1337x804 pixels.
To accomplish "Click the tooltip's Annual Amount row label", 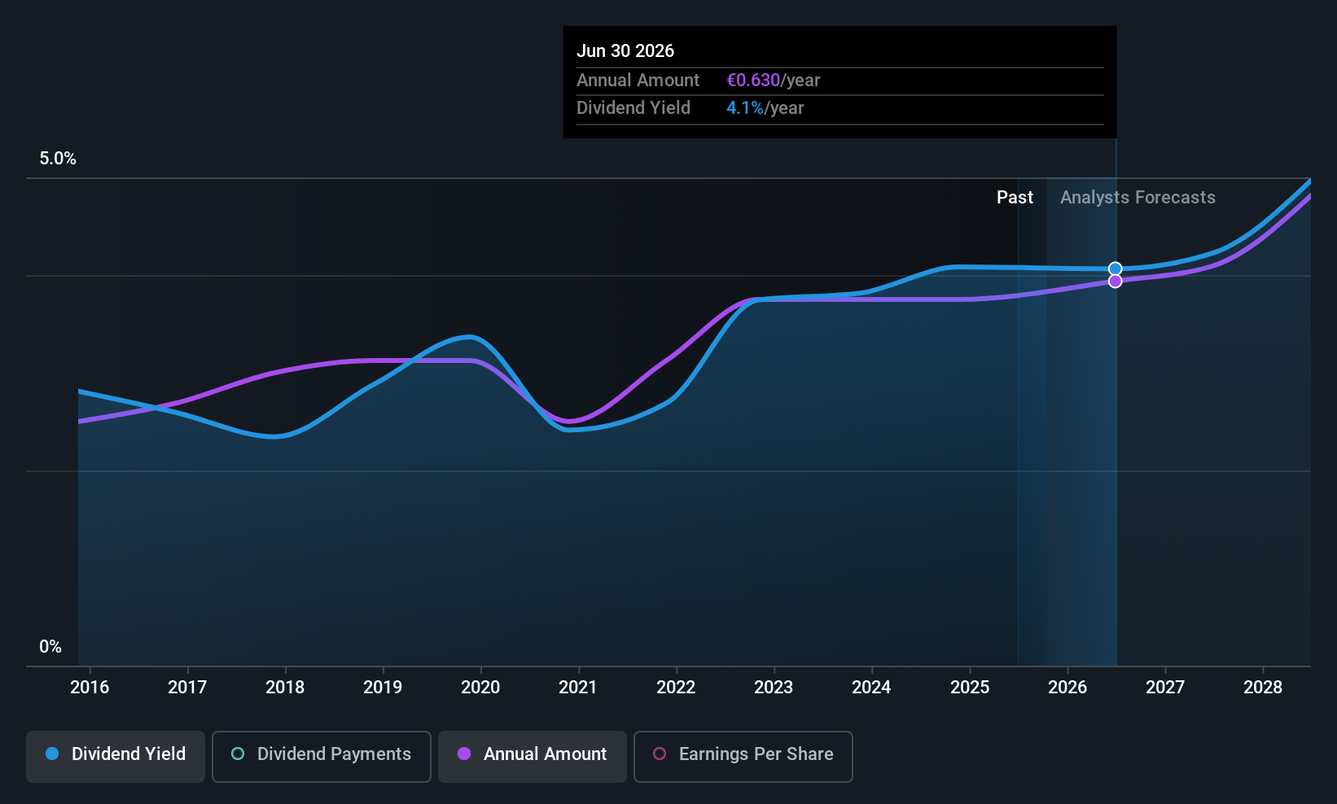I will click(x=638, y=81).
